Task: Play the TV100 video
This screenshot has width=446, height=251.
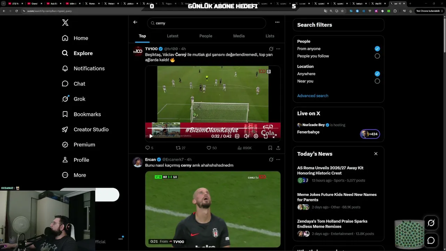Action: pyautogui.click(x=151, y=136)
